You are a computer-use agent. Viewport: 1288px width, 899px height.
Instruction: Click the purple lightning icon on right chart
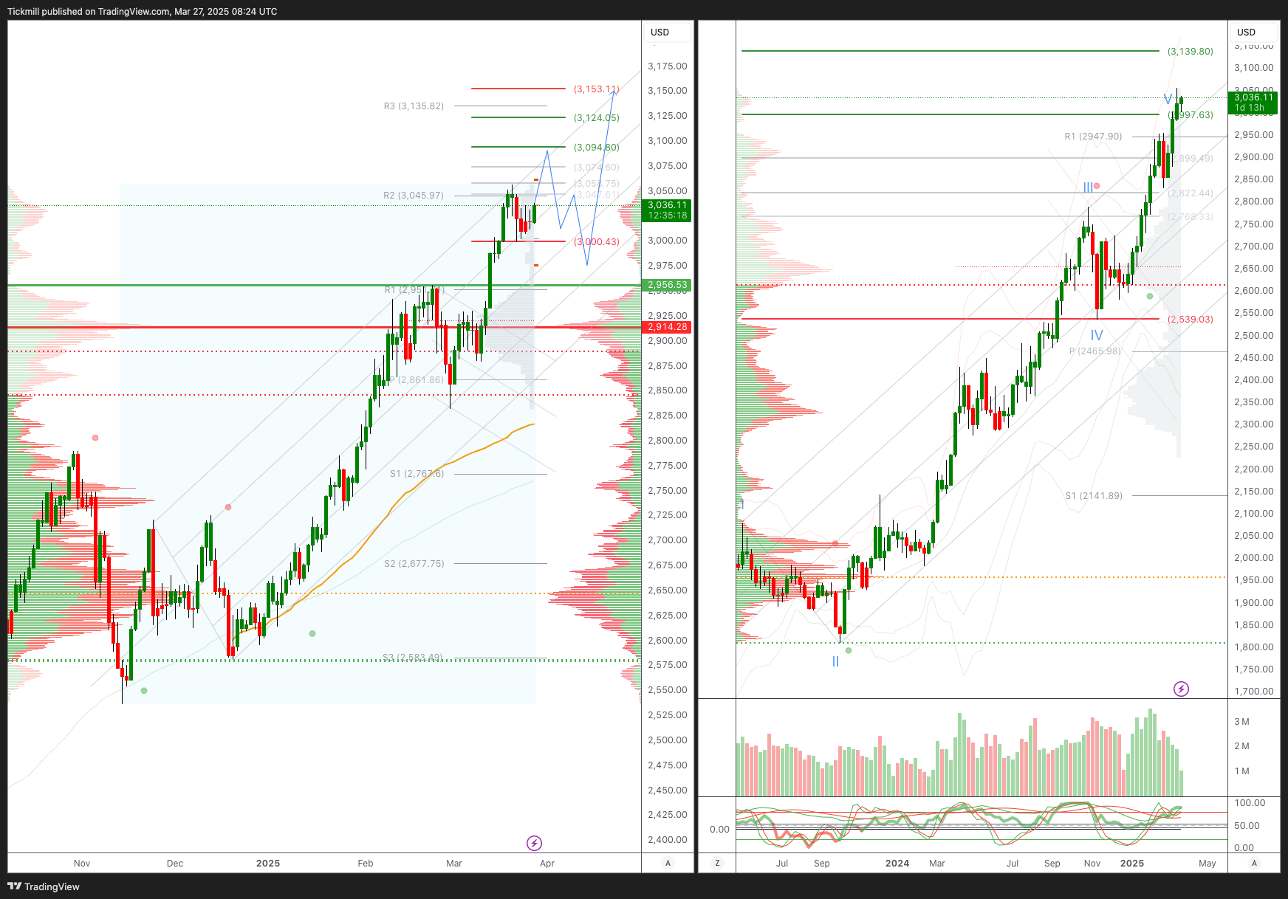click(x=1181, y=689)
